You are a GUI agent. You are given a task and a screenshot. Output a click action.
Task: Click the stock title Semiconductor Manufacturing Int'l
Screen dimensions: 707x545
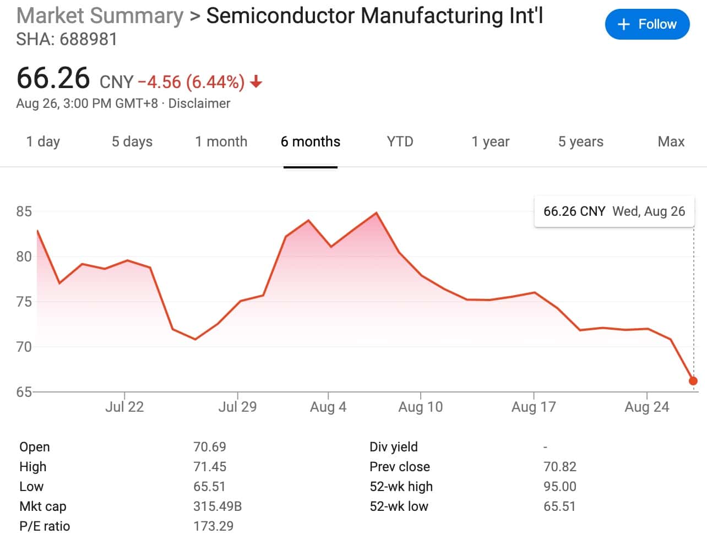click(374, 15)
